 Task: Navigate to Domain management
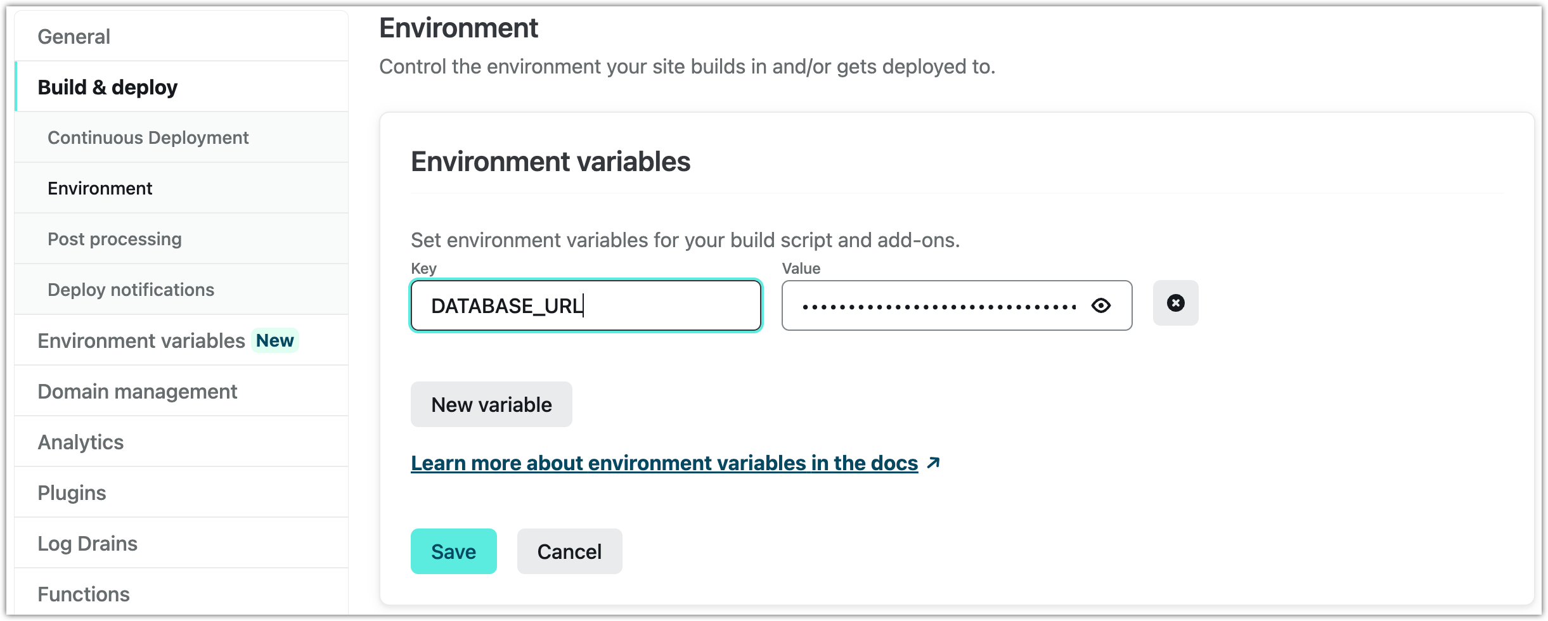[x=137, y=391]
